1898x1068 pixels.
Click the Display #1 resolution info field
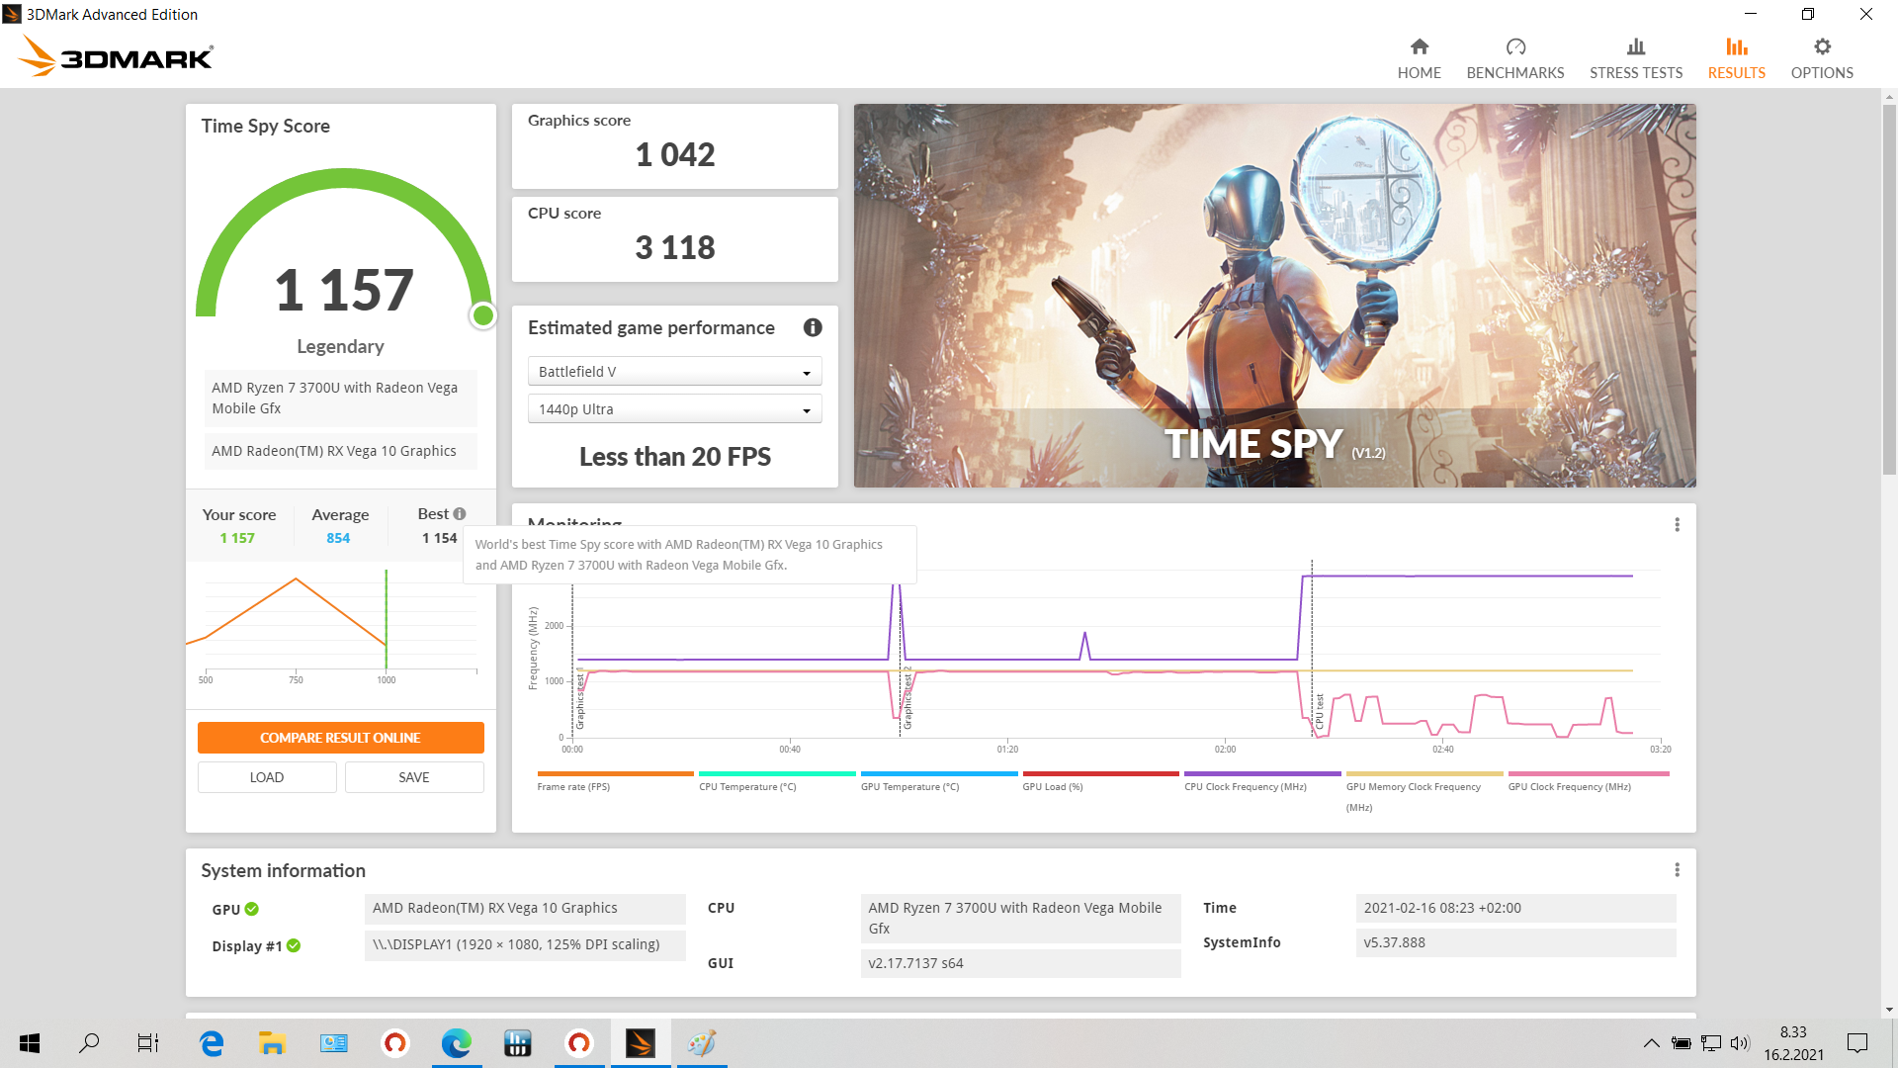525,944
